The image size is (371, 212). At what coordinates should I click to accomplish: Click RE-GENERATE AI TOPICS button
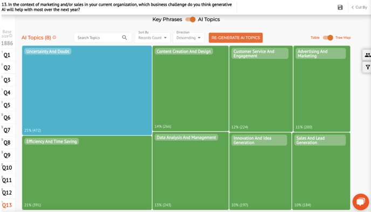[236, 38]
